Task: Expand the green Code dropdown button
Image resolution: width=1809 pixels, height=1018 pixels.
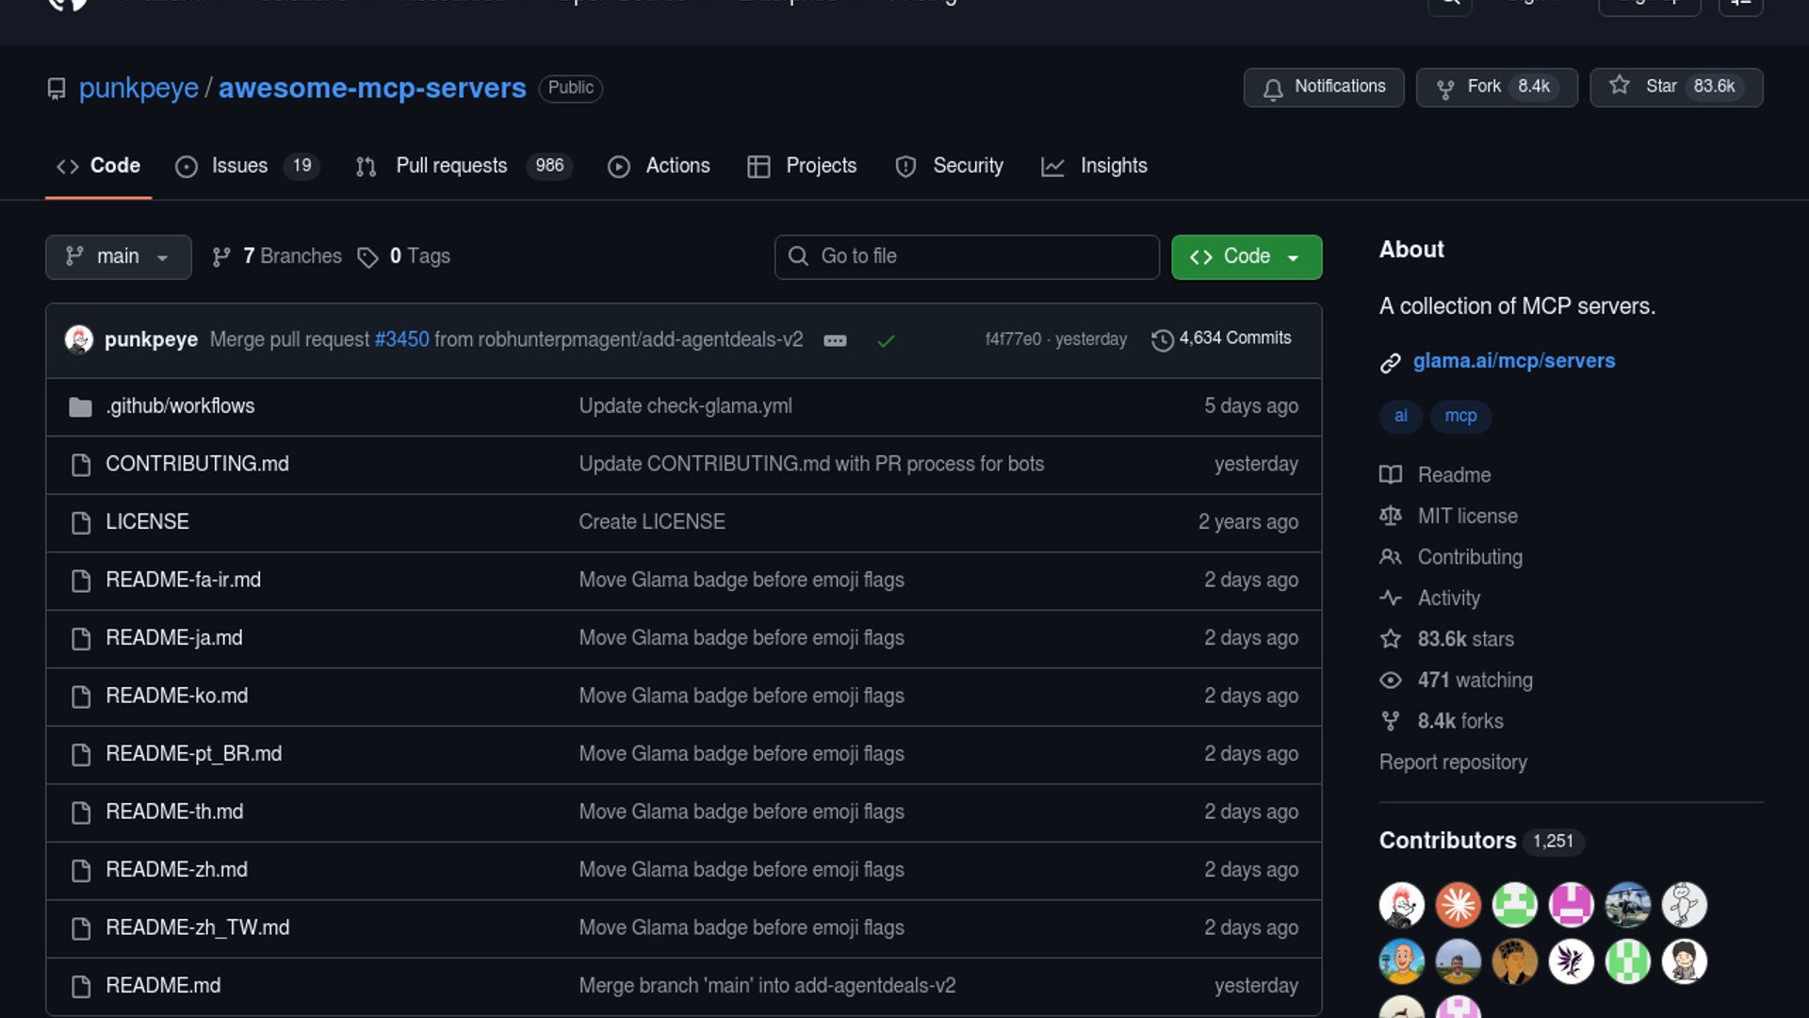Action: 1246,256
